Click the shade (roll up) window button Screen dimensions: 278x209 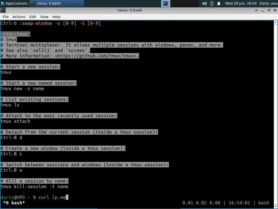click(x=256, y=10)
